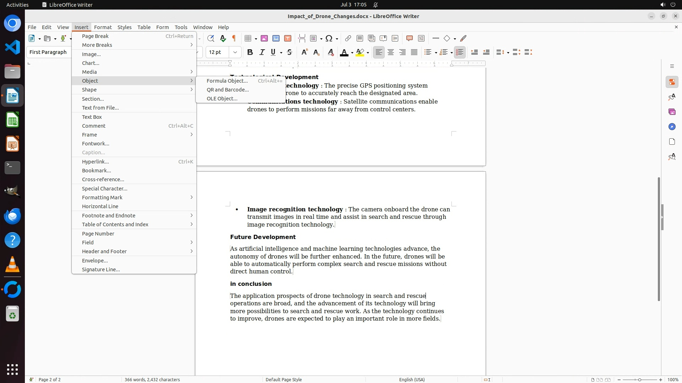Click the Signature Line menu entry
Viewport: 682px width, 383px height.
tap(101, 270)
